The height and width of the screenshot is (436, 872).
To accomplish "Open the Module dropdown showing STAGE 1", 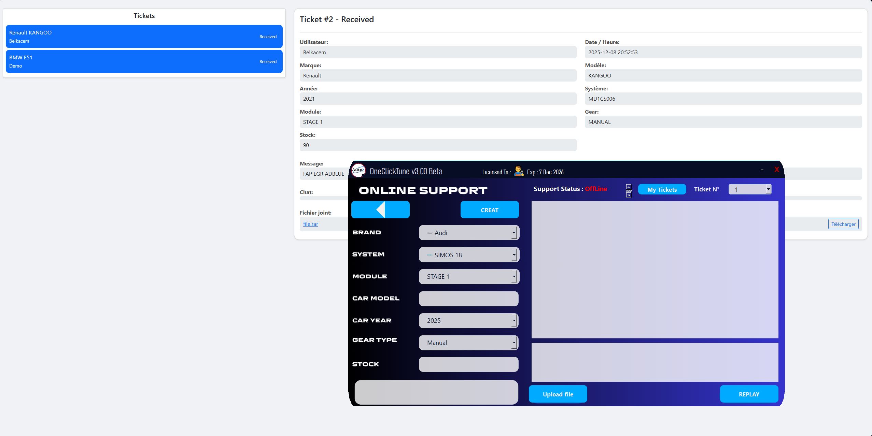I will coord(514,277).
